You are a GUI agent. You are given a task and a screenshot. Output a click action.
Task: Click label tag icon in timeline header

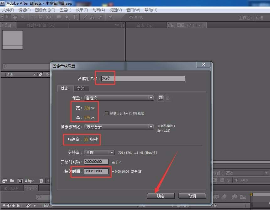[x=28, y=206]
